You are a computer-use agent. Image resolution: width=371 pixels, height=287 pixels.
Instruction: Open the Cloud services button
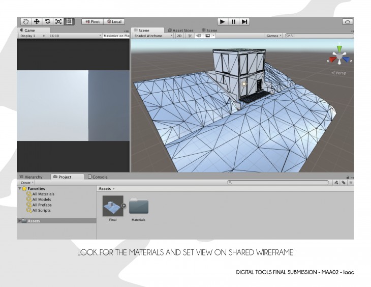[348, 21]
